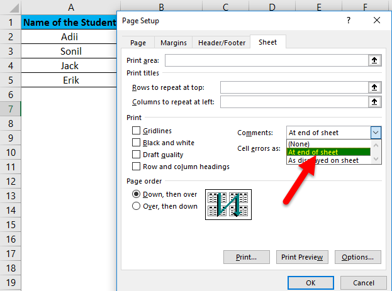Viewport: 392px width, 291px height.
Task: Click the Print Preview button
Action: [x=302, y=257]
